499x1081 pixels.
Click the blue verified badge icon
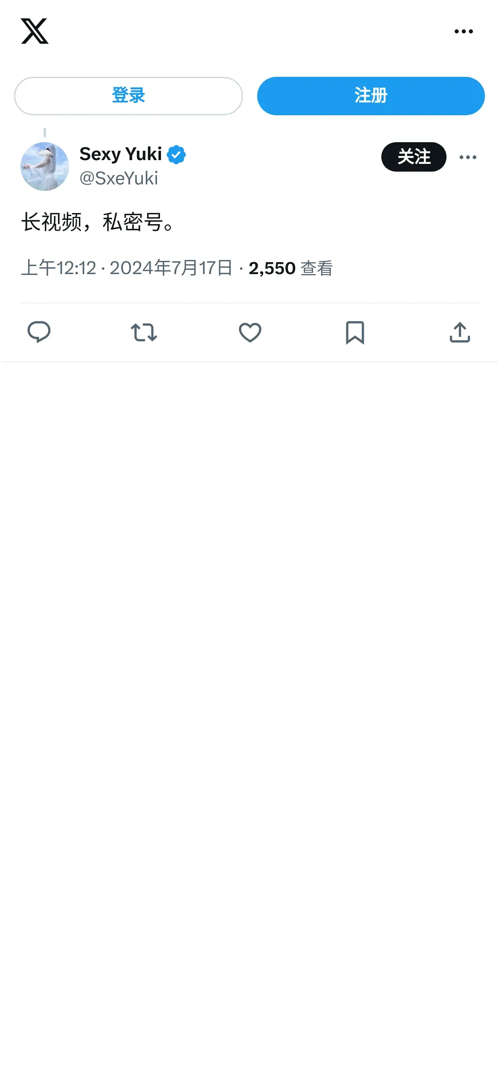(176, 155)
